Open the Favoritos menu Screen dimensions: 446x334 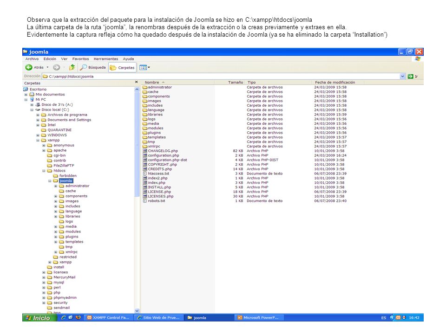[x=80, y=59]
